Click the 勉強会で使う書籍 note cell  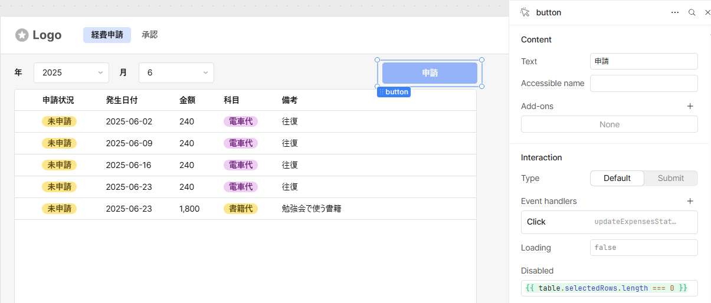[312, 209]
